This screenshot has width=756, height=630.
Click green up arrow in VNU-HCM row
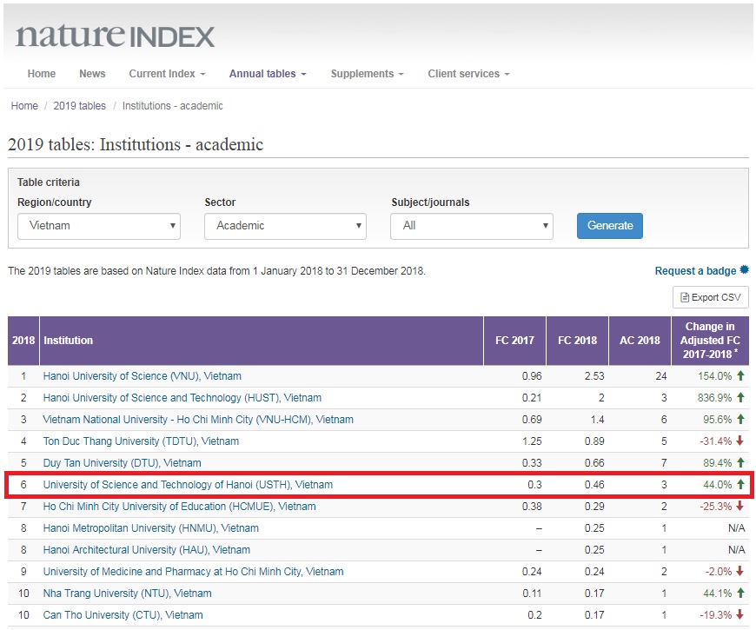(x=740, y=419)
